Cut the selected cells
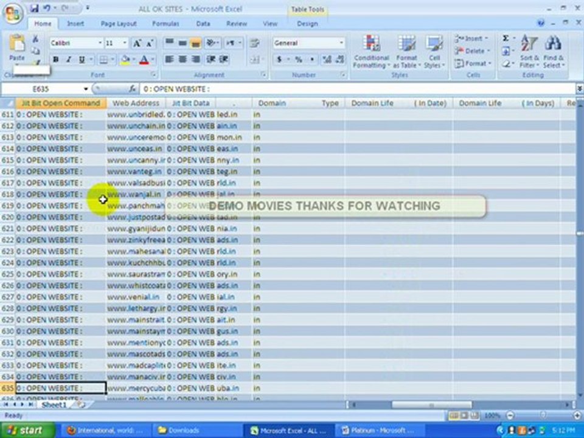The height and width of the screenshot is (438, 584). (x=35, y=39)
